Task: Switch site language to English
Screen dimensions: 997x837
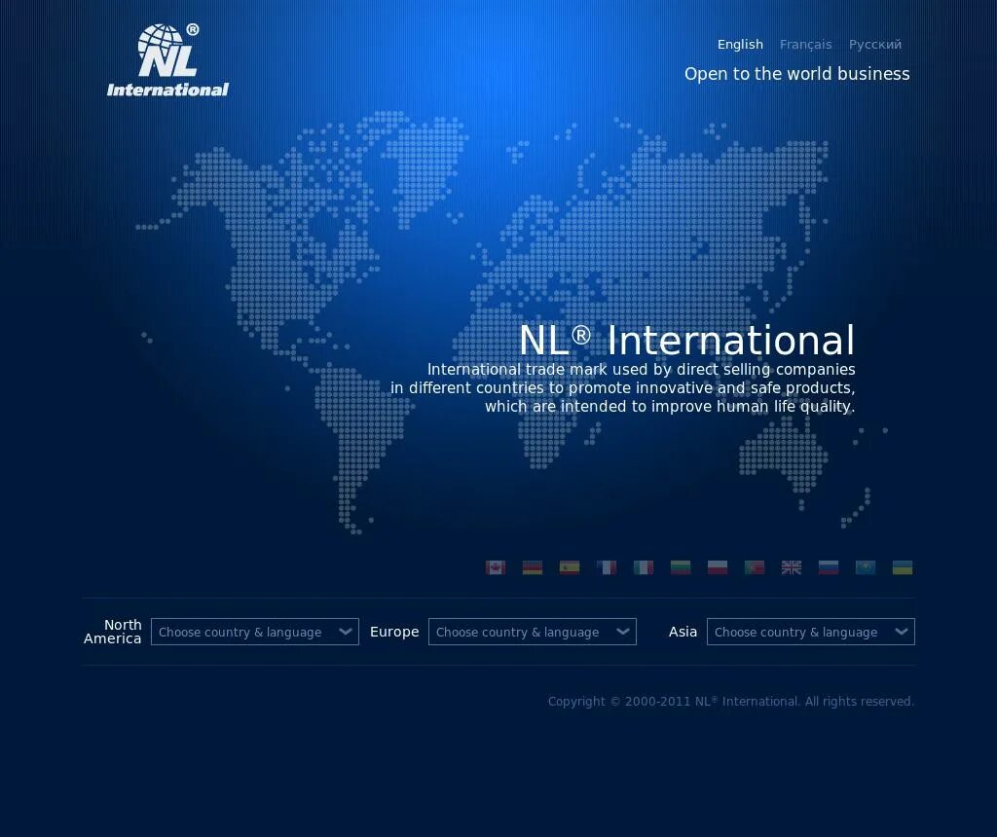Action: 740,45
